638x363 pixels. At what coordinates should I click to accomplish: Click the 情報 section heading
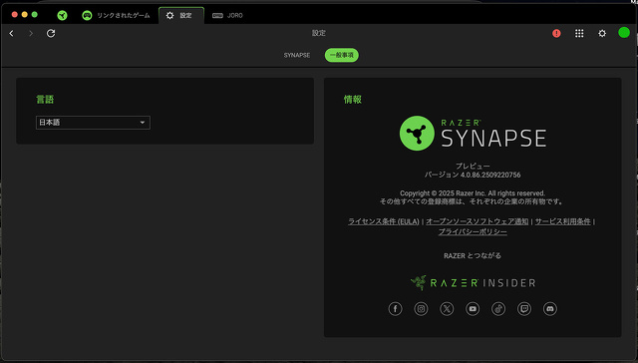click(x=353, y=100)
